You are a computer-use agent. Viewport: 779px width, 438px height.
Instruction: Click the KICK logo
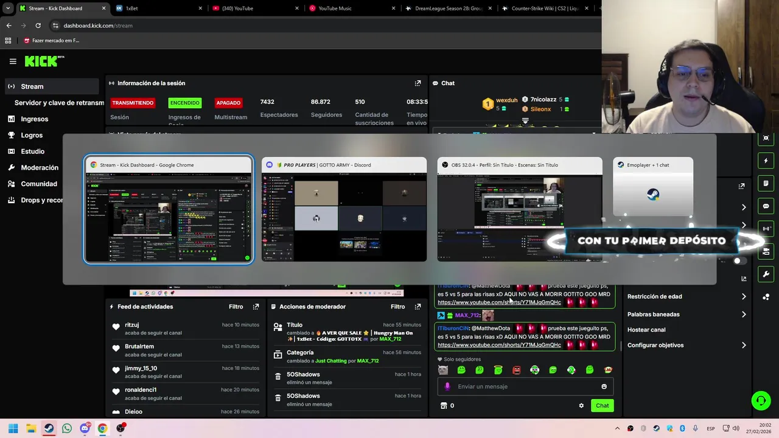44,61
